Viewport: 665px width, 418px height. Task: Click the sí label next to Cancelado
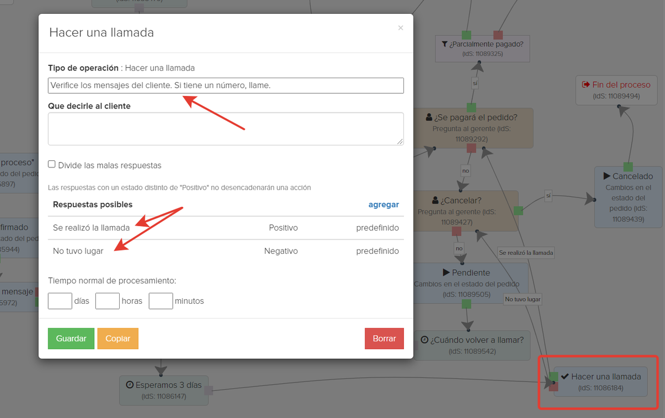pos(549,196)
